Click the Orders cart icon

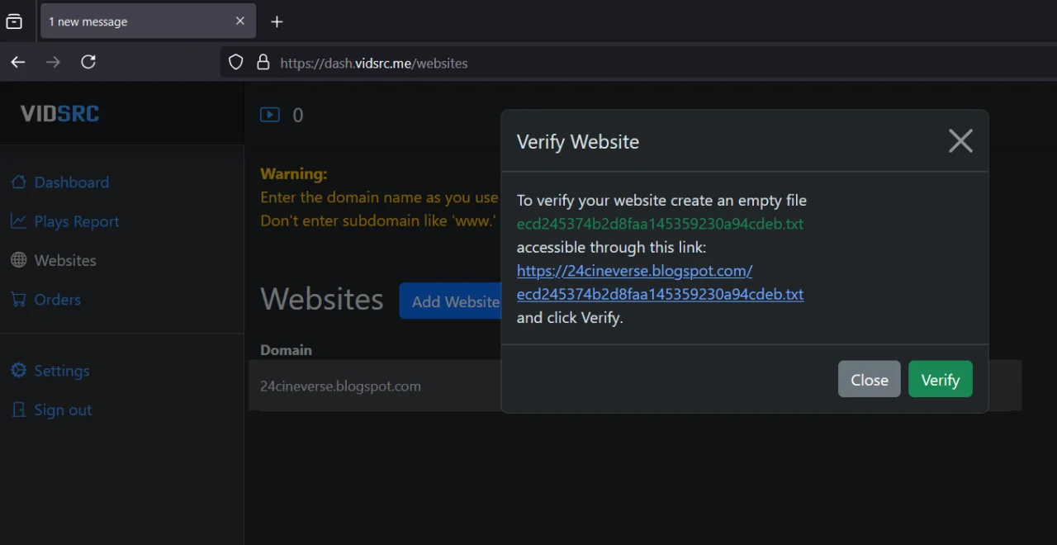point(18,299)
